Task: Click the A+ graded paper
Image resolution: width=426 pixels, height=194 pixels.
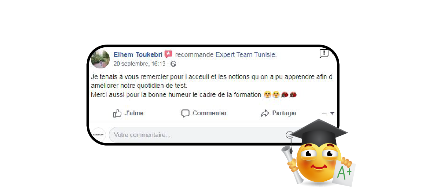Action: (345, 173)
